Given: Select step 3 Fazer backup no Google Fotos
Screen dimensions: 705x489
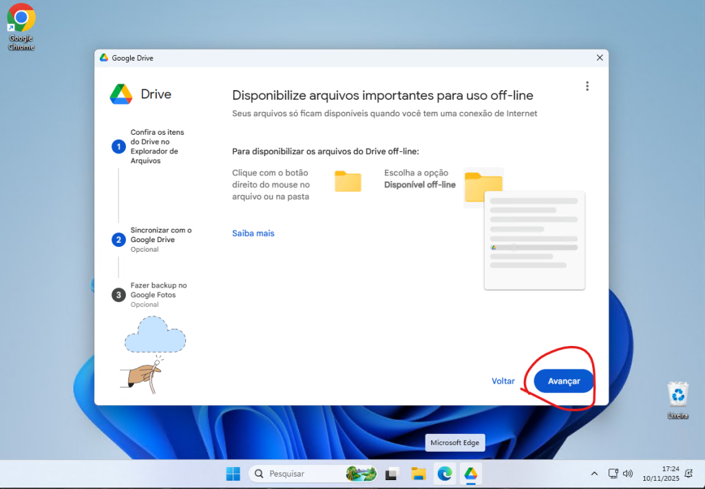Looking at the screenshot, I should 158,290.
